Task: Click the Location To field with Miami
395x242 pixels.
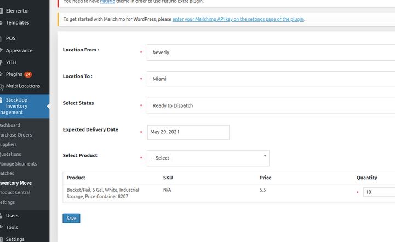Action: point(271,79)
